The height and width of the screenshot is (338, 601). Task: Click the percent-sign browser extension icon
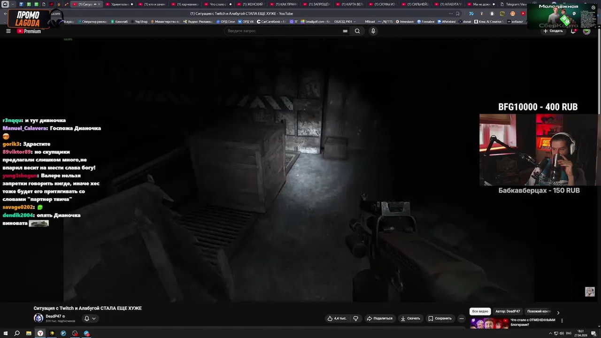(x=502, y=14)
